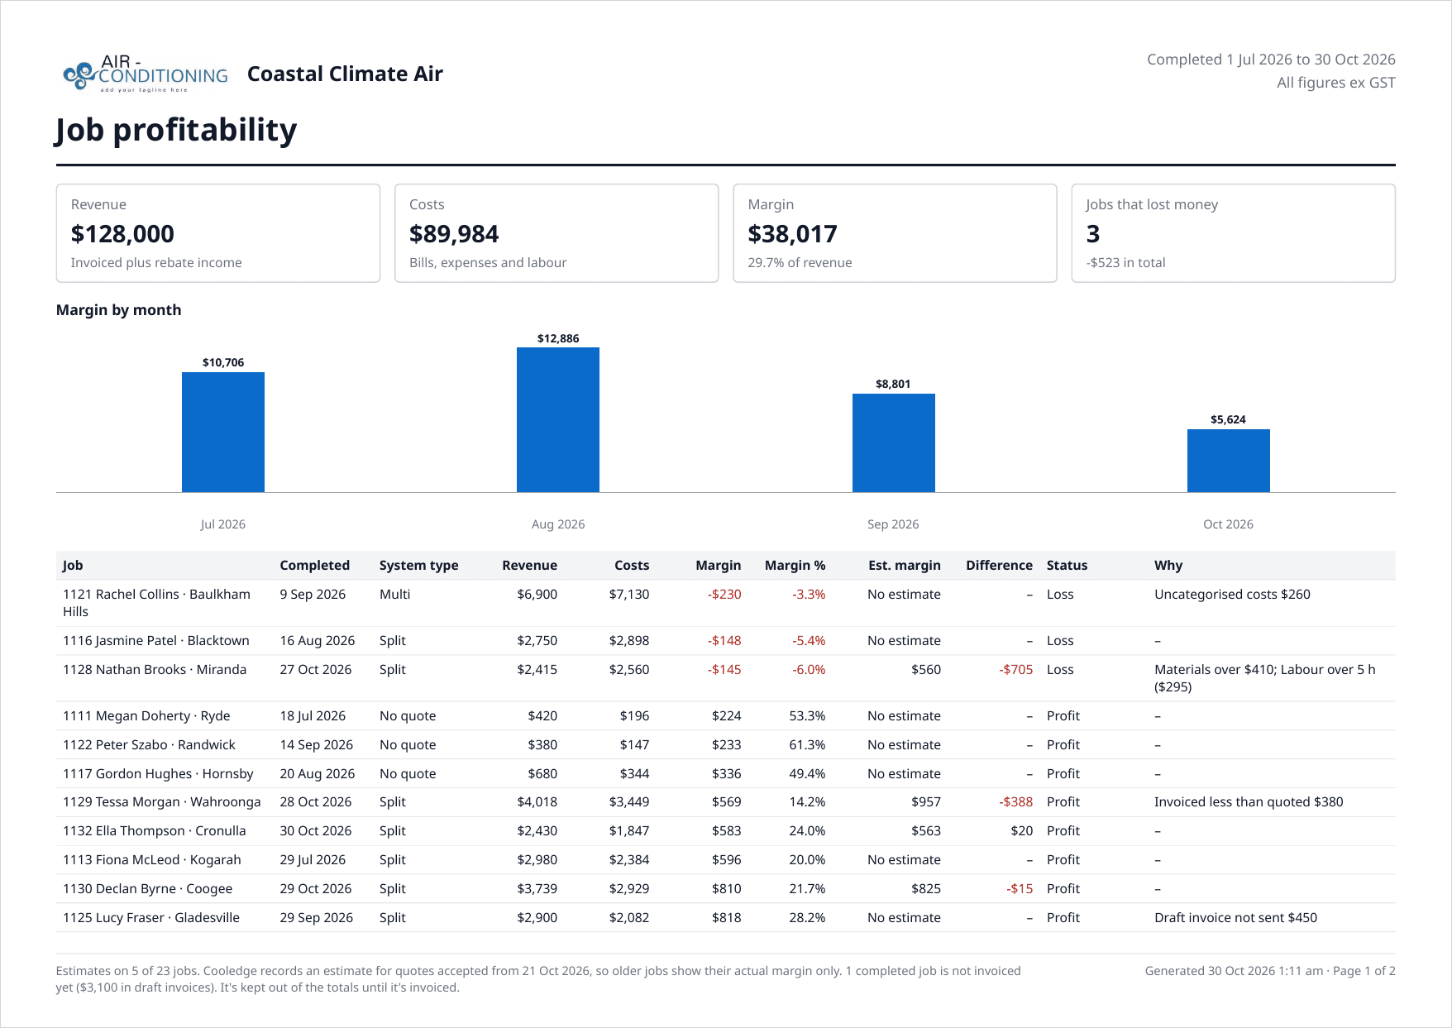Viewport: 1452px width, 1028px height.
Task: Select job 1122 Peter Szabo · Randwick
Action: 726,745
